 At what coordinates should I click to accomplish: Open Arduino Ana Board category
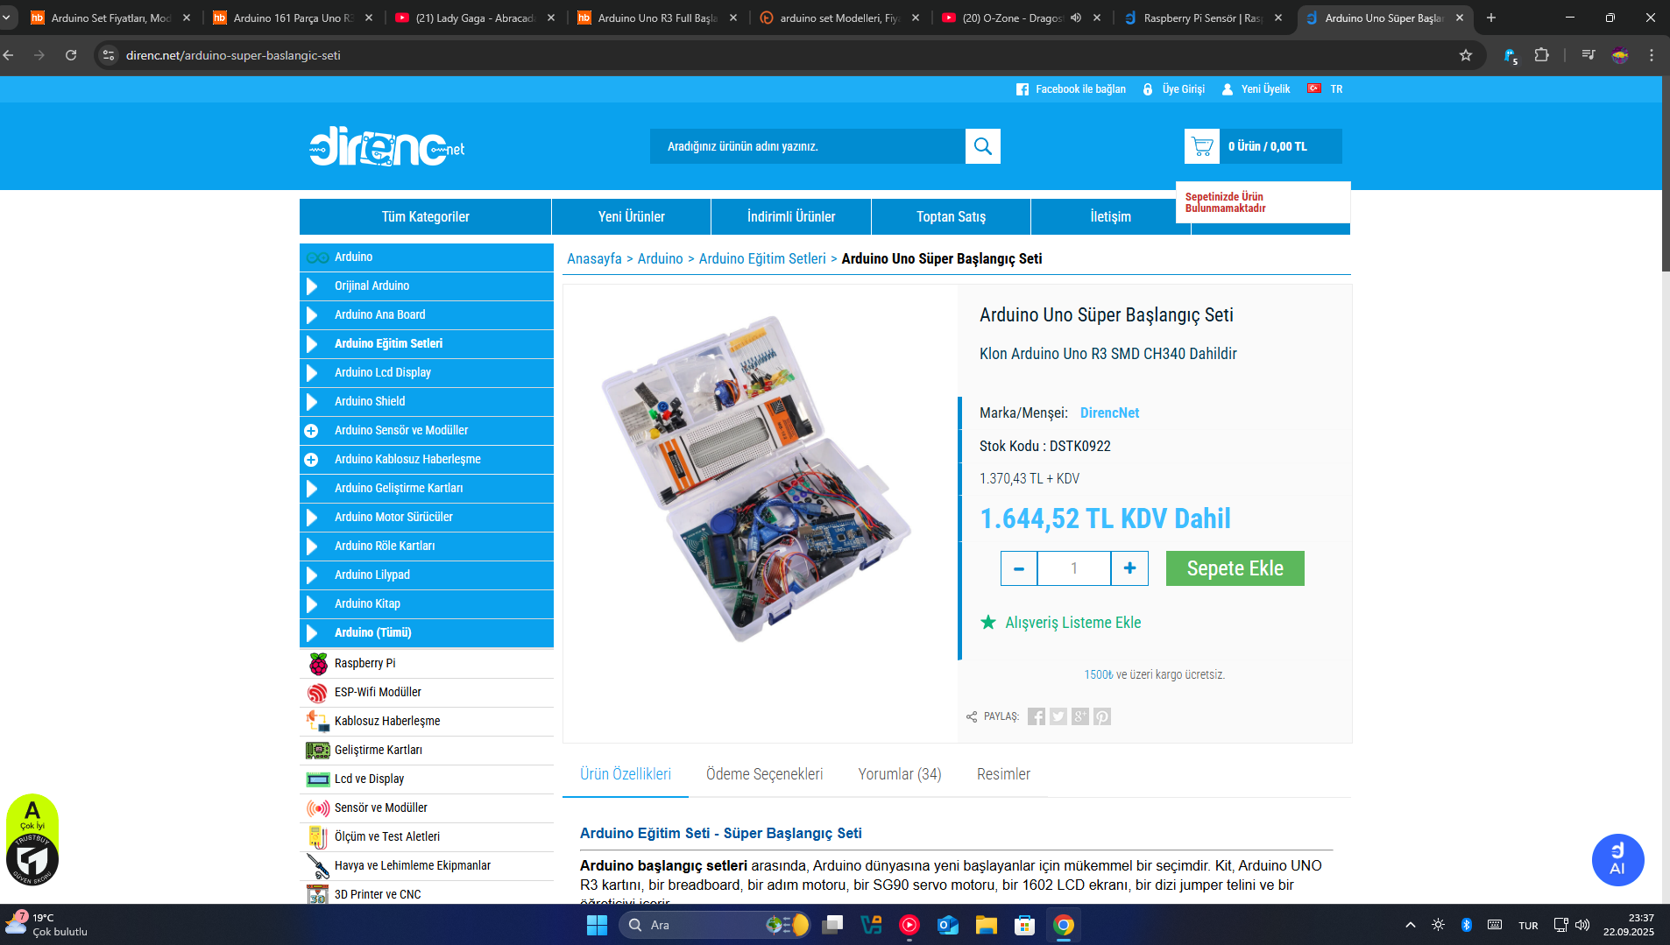point(426,314)
